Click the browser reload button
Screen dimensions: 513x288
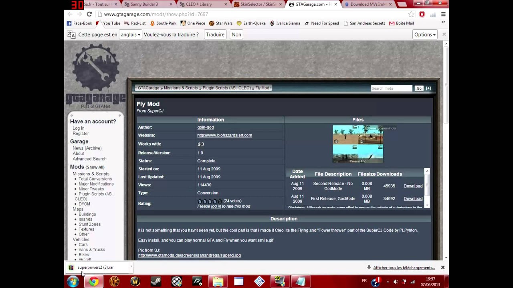[x=89, y=14]
